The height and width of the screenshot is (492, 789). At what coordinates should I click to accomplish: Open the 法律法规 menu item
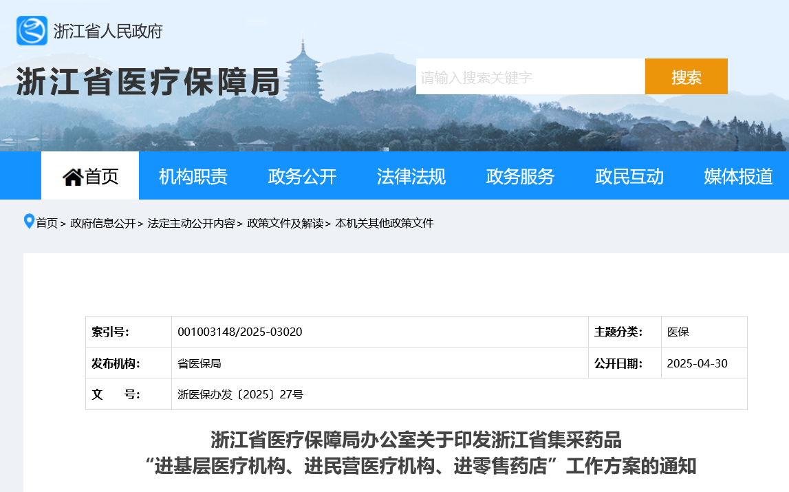(411, 177)
